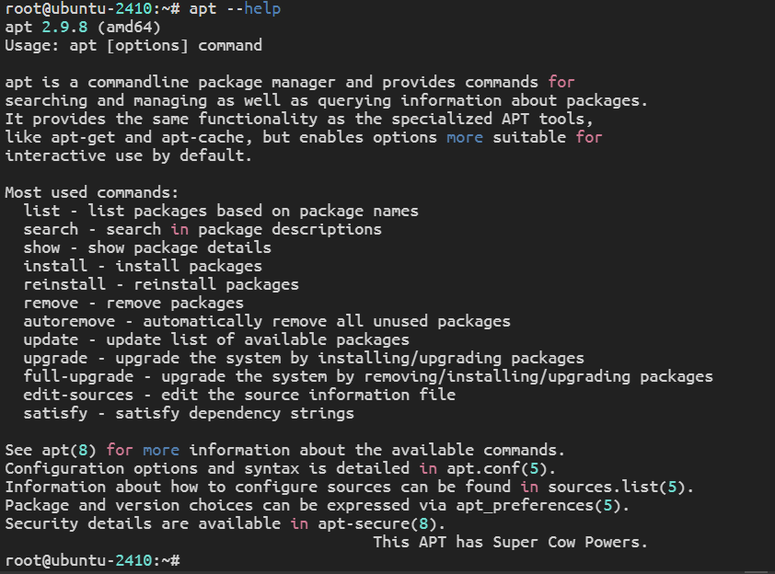775x574 pixels.
Task: Click the 'search' command entry in the list
Action: pyautogui.click(x=51, y=229)
